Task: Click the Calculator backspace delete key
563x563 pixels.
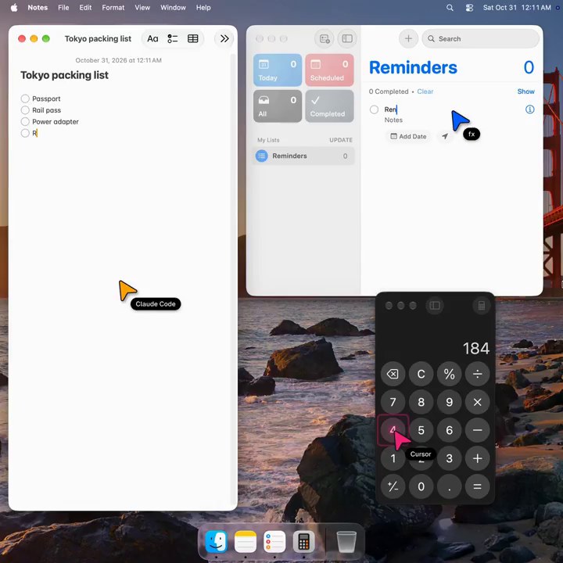Action: pyautogui.click(x=393, y=374)
